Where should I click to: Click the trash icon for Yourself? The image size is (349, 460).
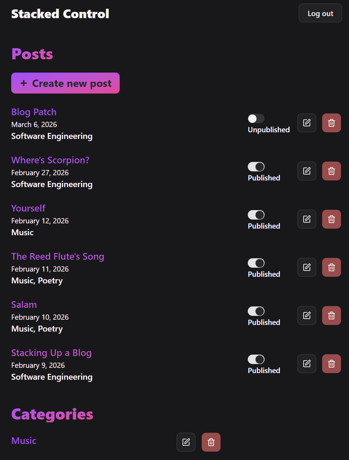pyautogui.click(x=331, y=219)
